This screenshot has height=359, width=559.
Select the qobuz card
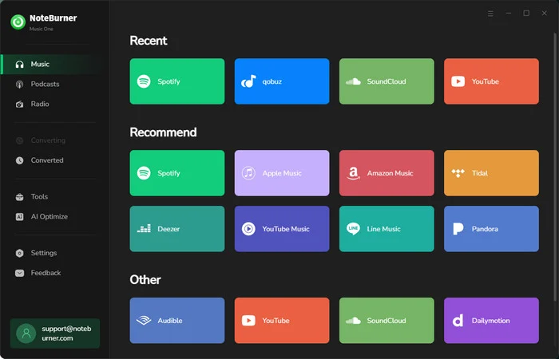[282, 81]
